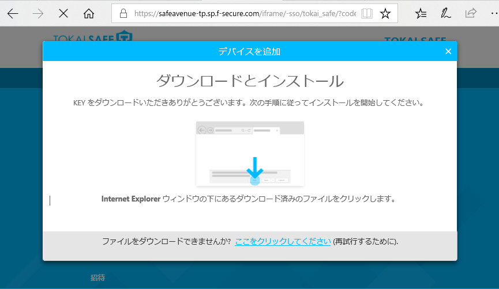Stop page loading with the X button
The width and height of the screenshot is (499, 289).
pos(63,14)
